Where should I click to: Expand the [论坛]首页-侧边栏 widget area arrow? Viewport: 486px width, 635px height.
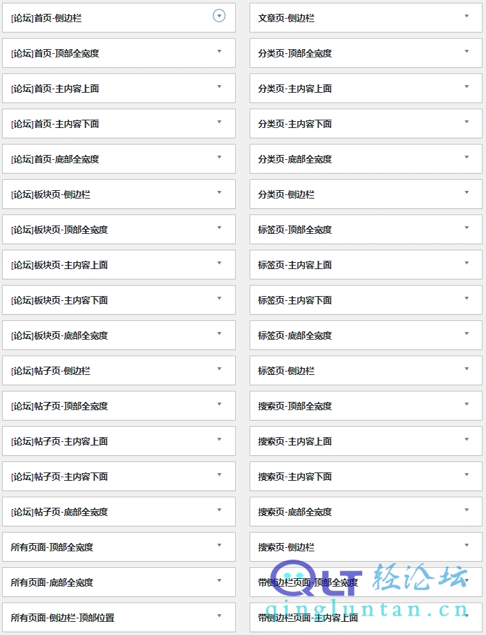219,16
